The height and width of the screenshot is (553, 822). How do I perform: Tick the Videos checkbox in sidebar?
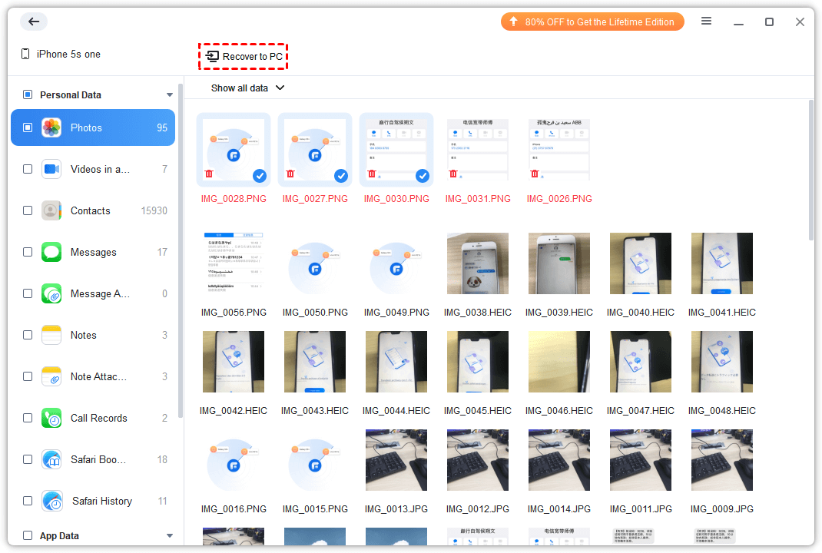(x=28, y=169)
